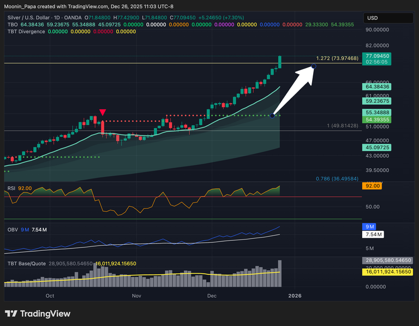Screen dimensions: 419x326
Task: Click the orange 92.00 RSI value tag
Action: pos(373,186)
